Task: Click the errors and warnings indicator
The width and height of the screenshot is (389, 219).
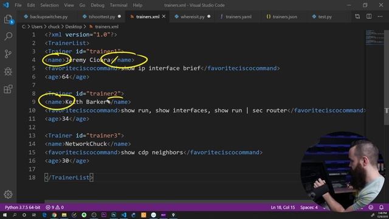Action: [x=55, y=207]
